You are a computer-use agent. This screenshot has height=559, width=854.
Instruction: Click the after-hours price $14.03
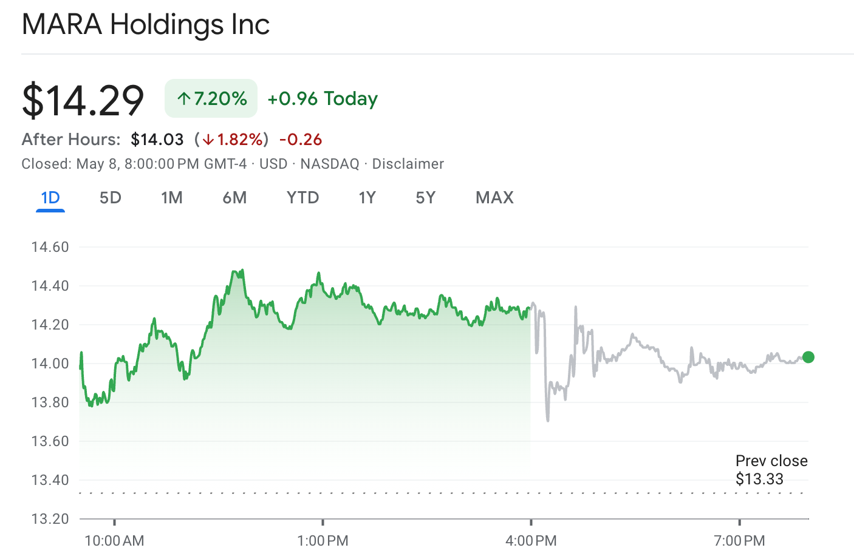pos(157,139)
